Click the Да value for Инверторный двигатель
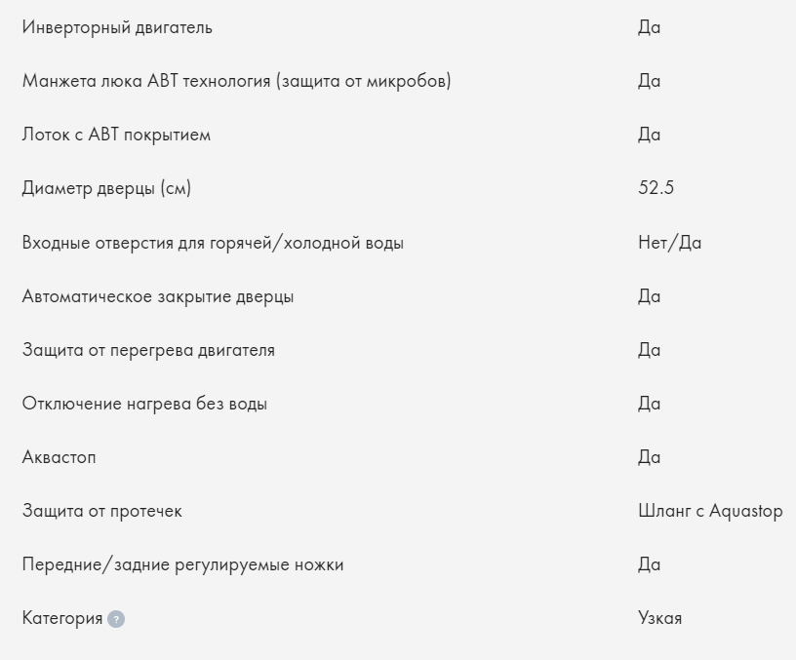796x660 pixels. (x=649, y=27)
